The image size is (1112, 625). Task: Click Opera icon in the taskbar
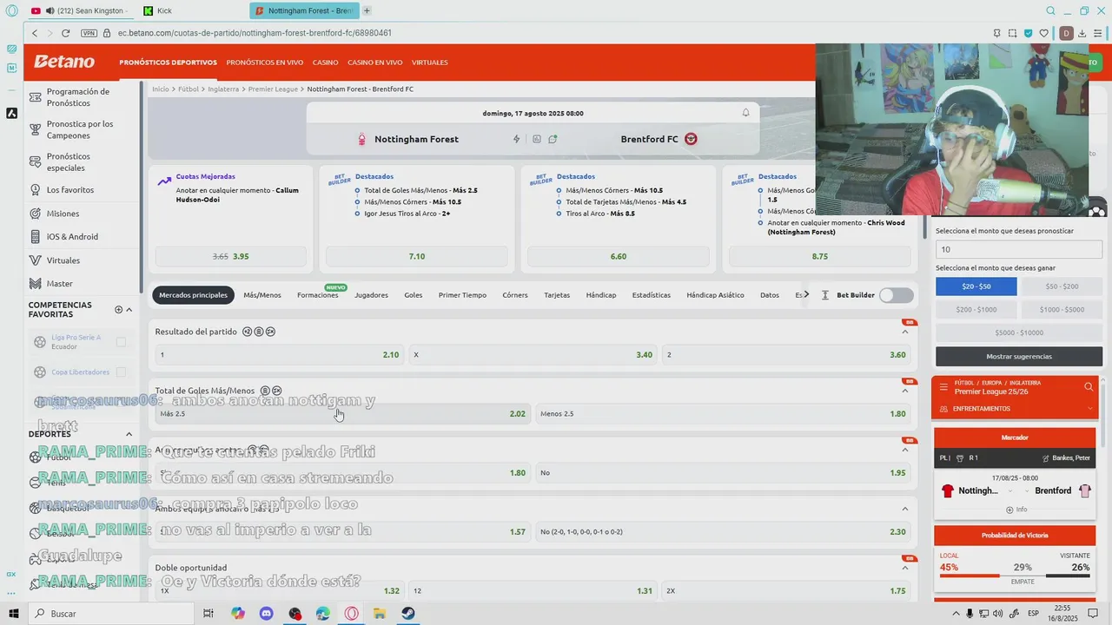click(x=351, y=614)
